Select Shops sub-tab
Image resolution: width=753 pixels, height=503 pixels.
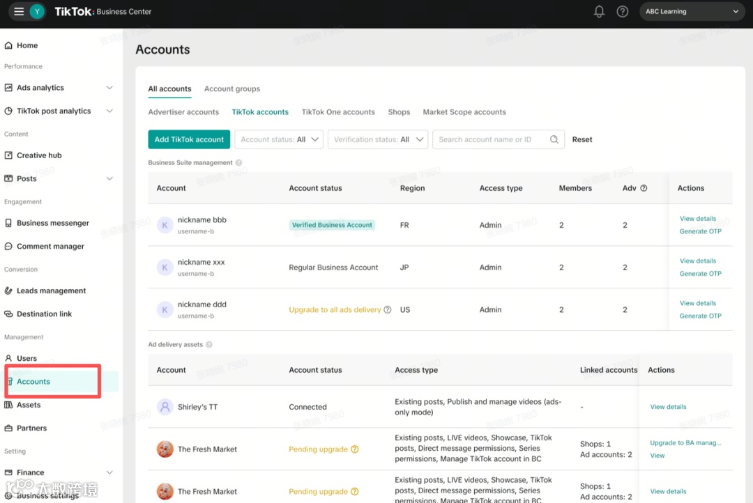(399, 112)
